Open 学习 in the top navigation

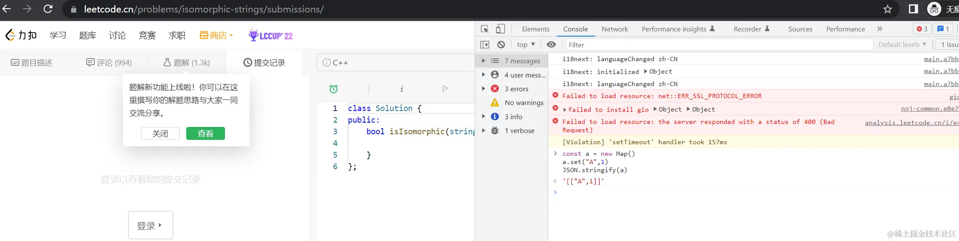click(58, 35)
